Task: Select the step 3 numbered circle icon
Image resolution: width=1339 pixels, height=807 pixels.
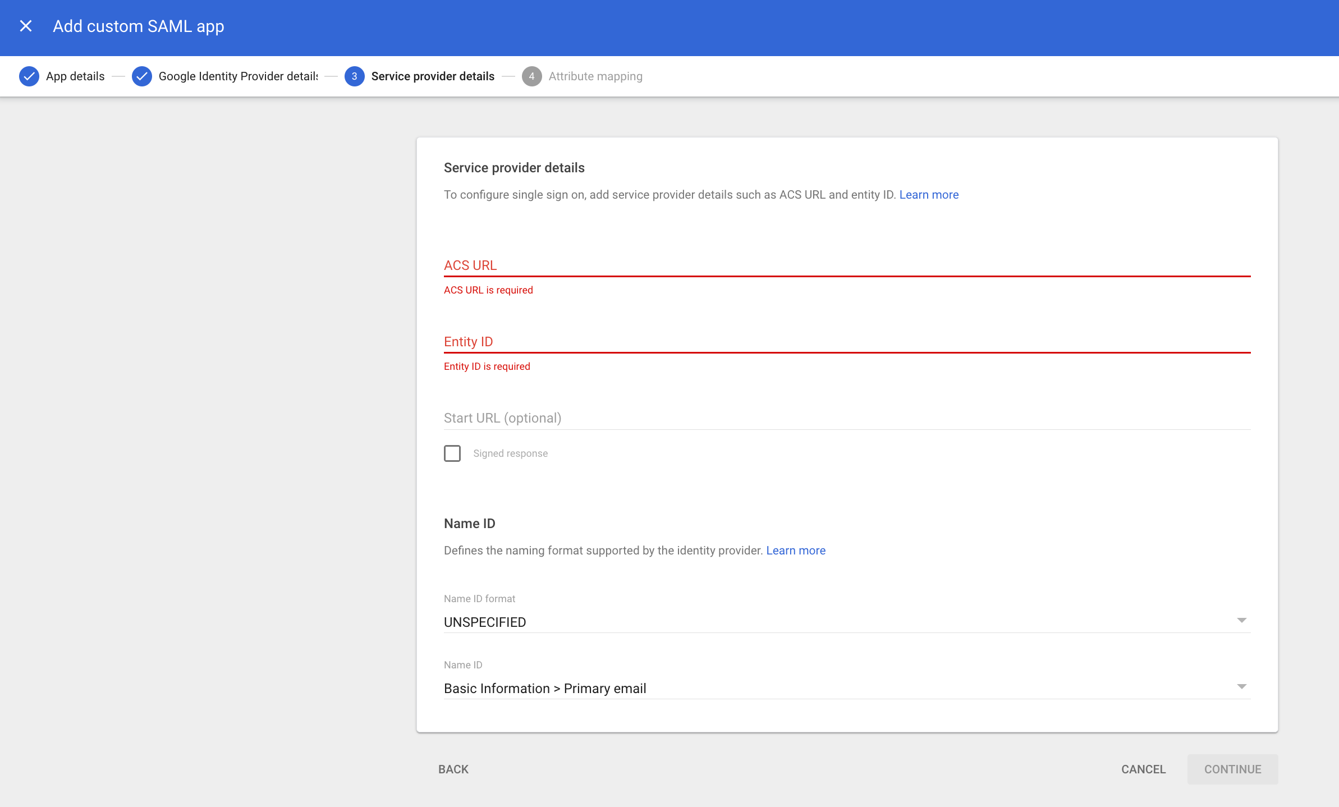Action: click(x=355, y=76)
